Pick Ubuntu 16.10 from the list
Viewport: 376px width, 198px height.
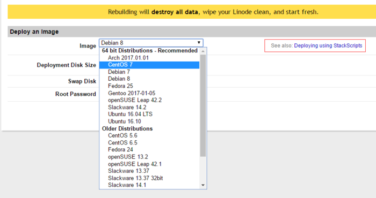149,121
